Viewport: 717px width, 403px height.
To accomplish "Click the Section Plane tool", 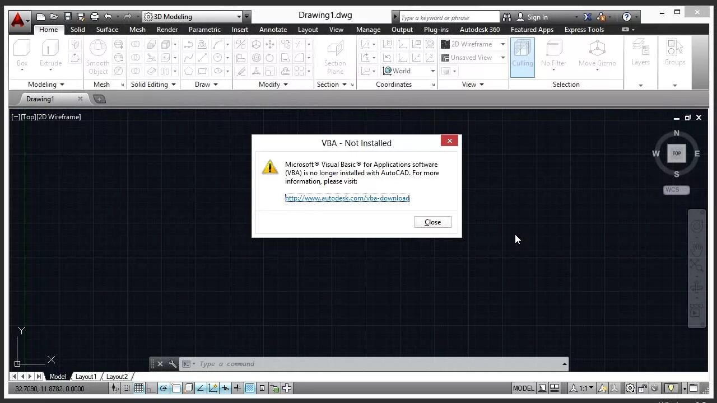I will 335,57.
